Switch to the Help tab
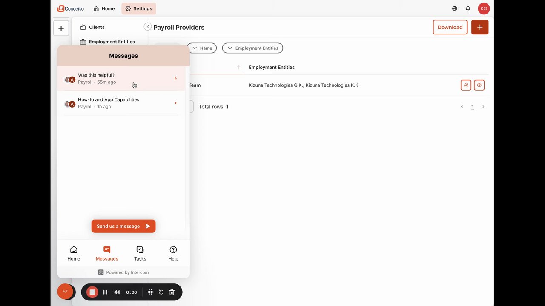The width and height of the screenshot is (545, 306). [173, 253]
